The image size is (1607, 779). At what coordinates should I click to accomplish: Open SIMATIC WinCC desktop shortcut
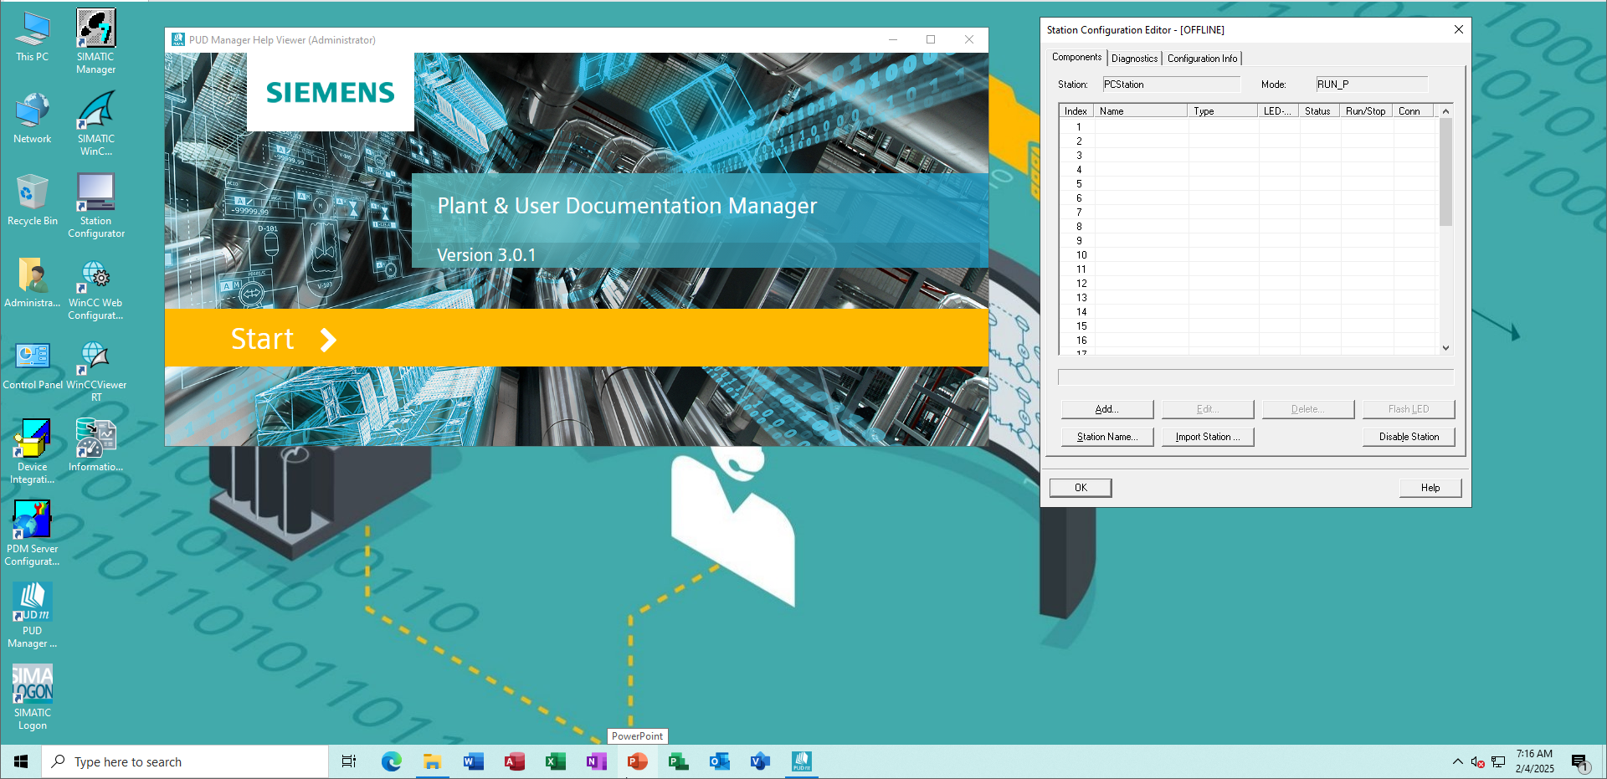pyautogui.click(x=96, y=124)
